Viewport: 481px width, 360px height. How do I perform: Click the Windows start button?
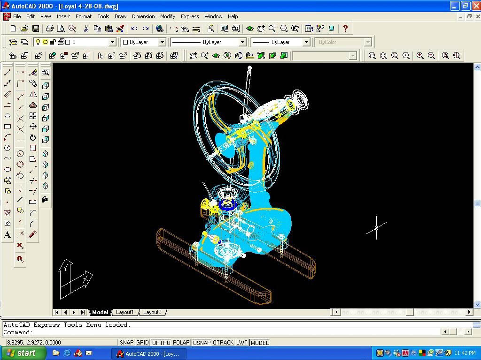(23, 353)
